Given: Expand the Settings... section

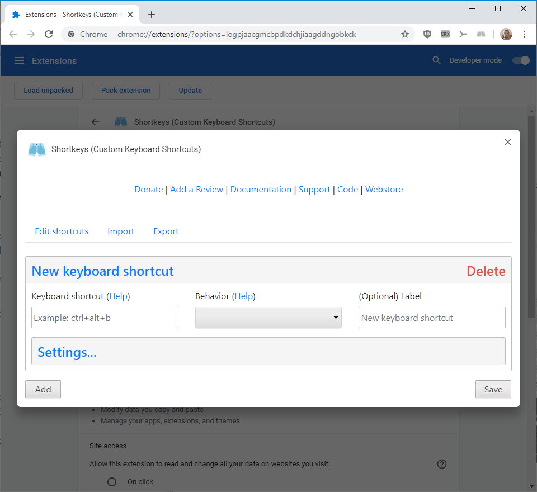Looking at the screenshot, I should pyautogui.click(x=268, y=351).
